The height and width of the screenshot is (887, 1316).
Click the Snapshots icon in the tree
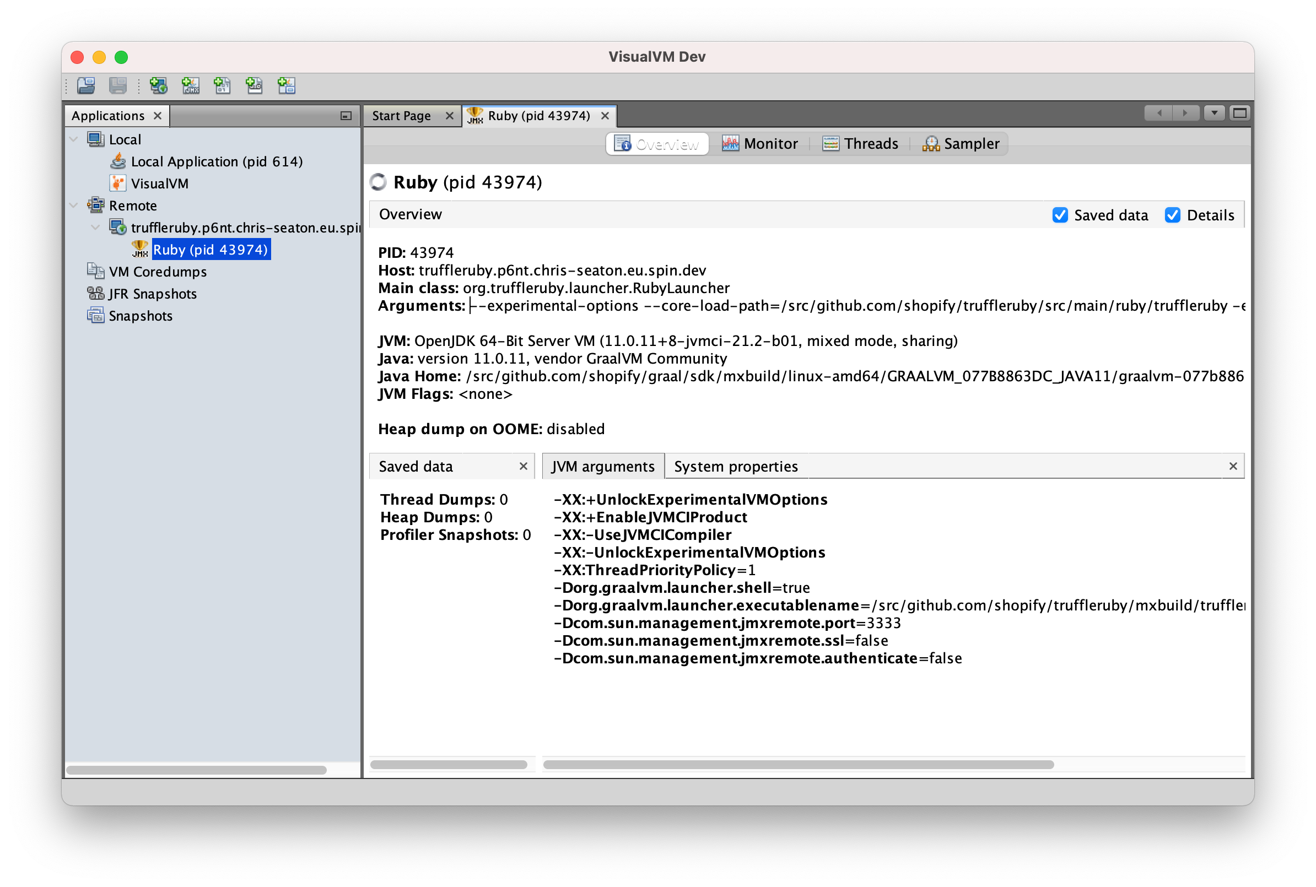tap(96, 316)
